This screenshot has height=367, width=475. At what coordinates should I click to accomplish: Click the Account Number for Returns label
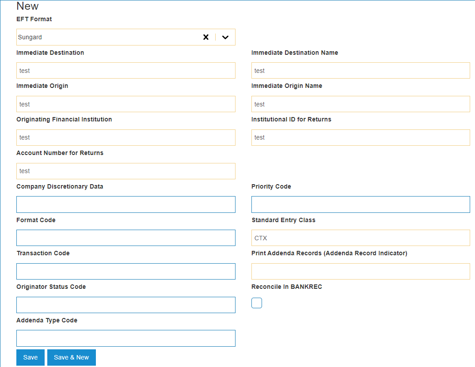[60, 153]
